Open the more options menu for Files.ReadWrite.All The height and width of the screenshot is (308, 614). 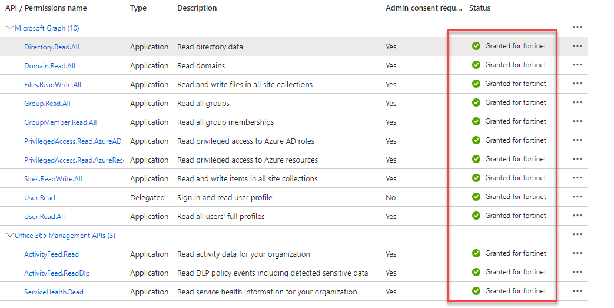pos(577,84)
